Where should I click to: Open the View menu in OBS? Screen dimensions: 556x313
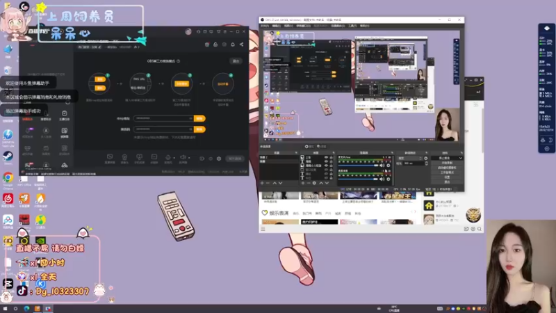[288, 26]
